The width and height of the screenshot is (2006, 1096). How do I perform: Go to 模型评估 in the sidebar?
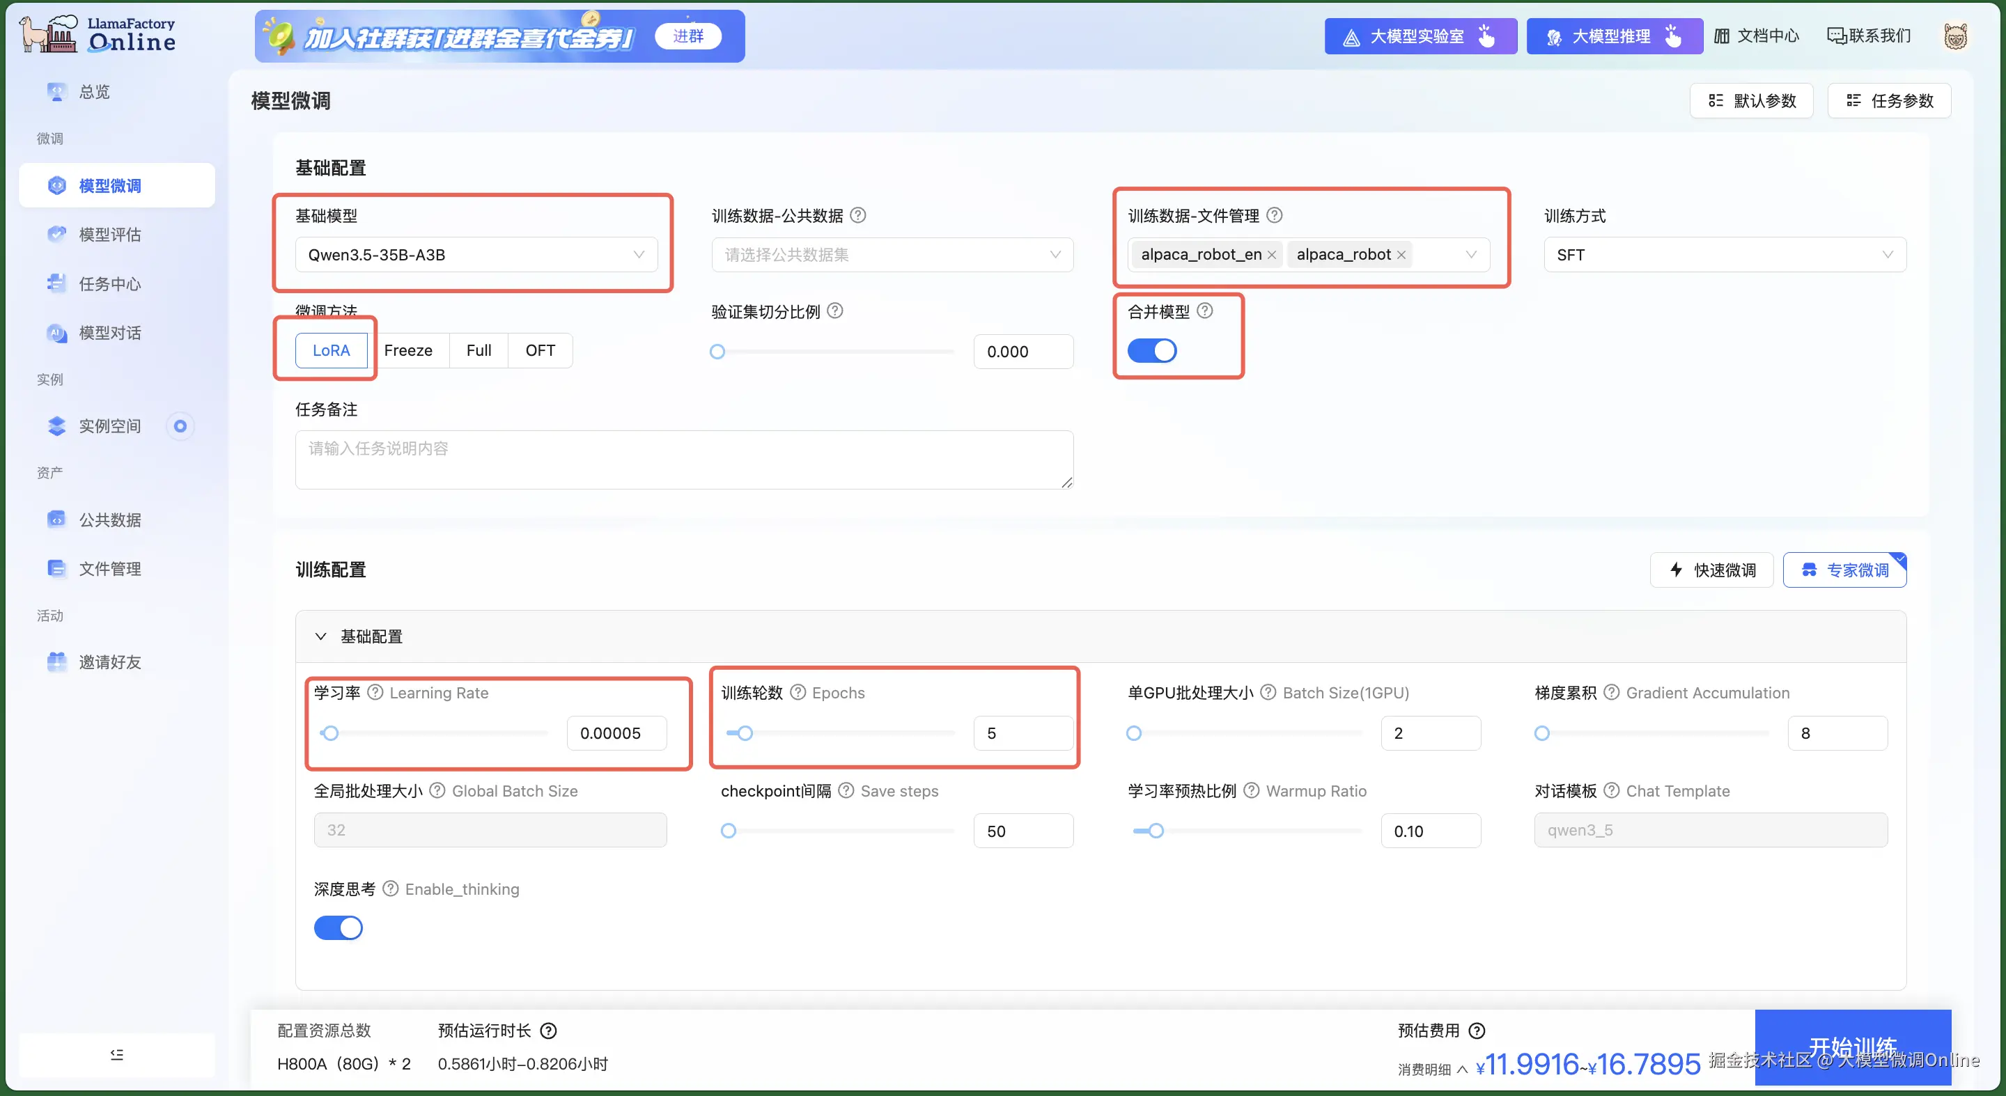pyautogui.click(x=110, y=234)
